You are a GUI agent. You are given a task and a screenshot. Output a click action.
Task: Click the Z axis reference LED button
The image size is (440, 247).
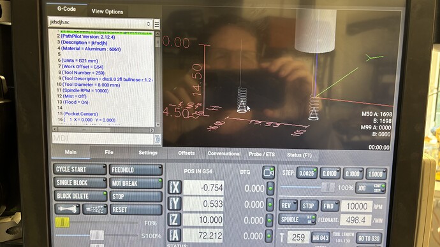pyautogui.click(x=269, y=220)
